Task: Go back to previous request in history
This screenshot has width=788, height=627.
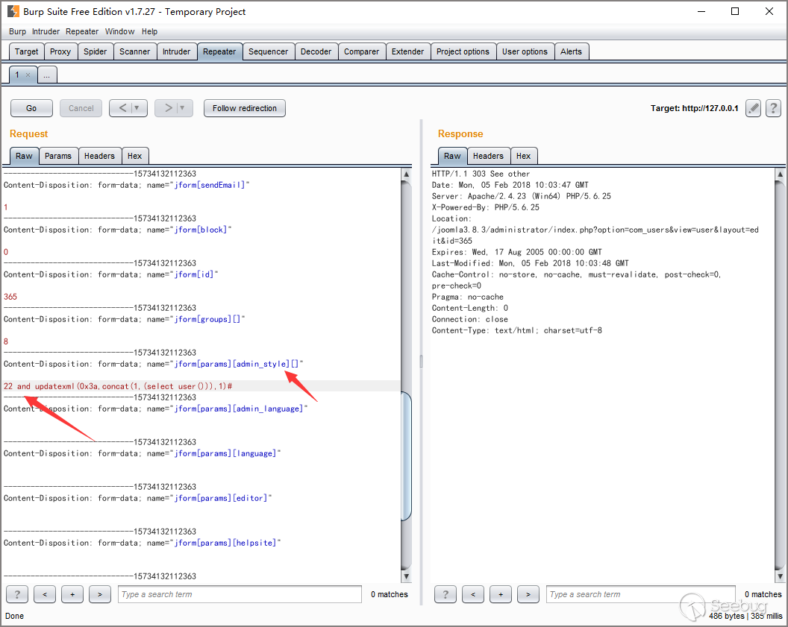Action: tap(122, 108)
